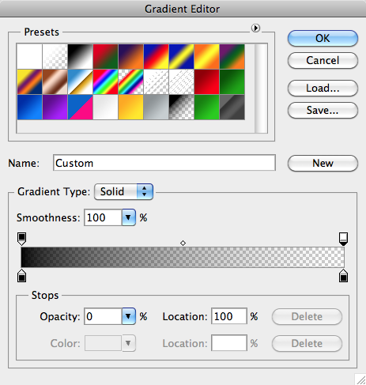Click the gradient preview bar
366x385 pixels.
click(x=183, y=257)
